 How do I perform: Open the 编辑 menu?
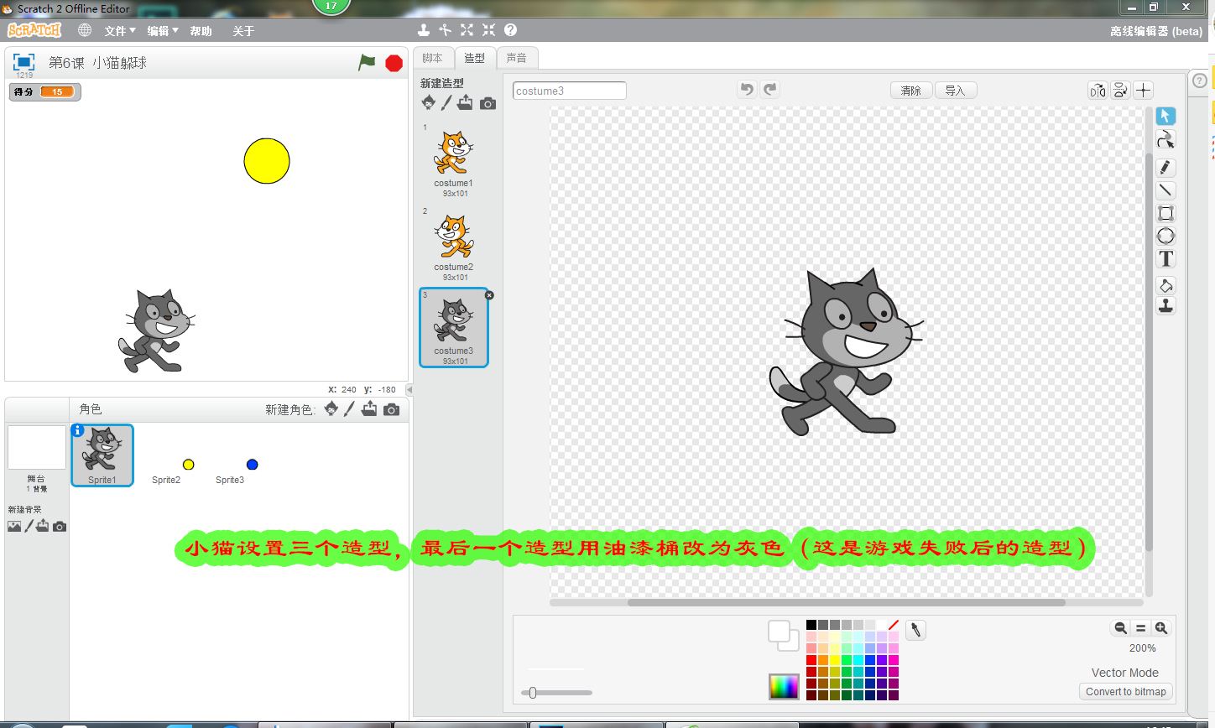click(163, 31)
